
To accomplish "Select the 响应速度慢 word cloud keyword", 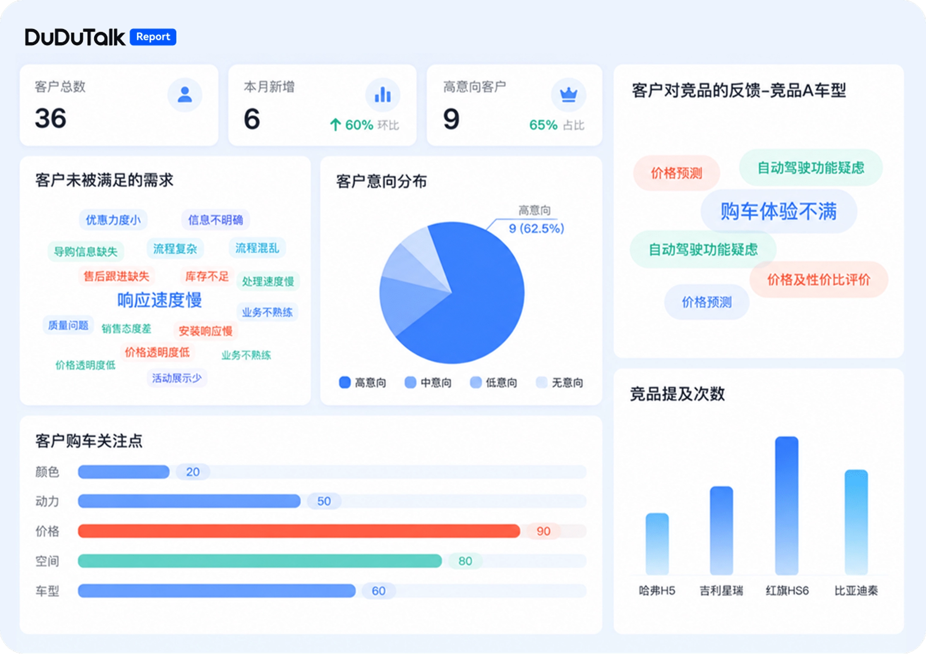I will click(159, 300).
